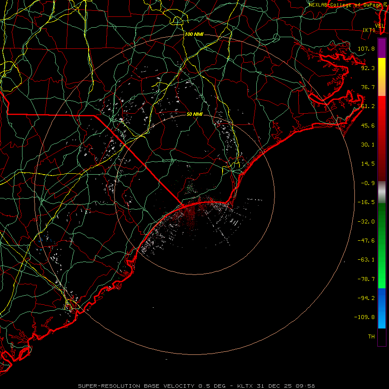Viewport: 389px width, 389px height.
Task: Click the TH threshold label
Action: point(371,337)
